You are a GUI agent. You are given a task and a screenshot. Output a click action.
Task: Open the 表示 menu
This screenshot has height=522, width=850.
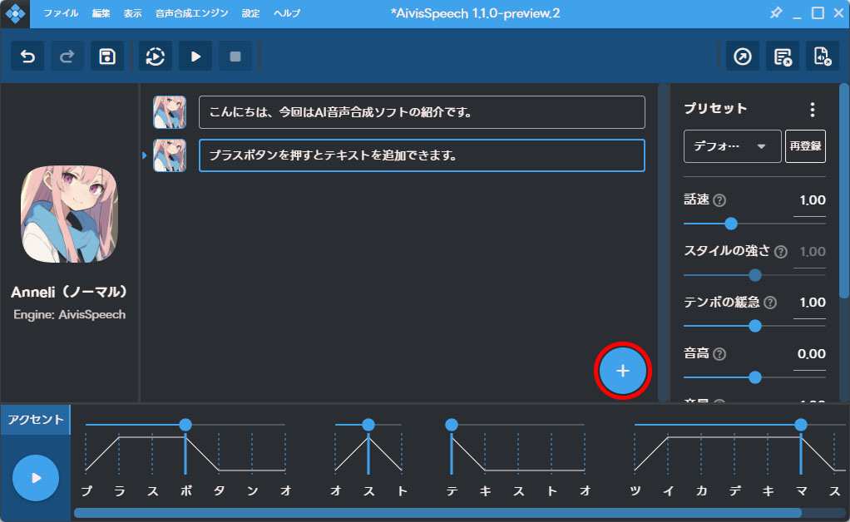click(132, 13)
